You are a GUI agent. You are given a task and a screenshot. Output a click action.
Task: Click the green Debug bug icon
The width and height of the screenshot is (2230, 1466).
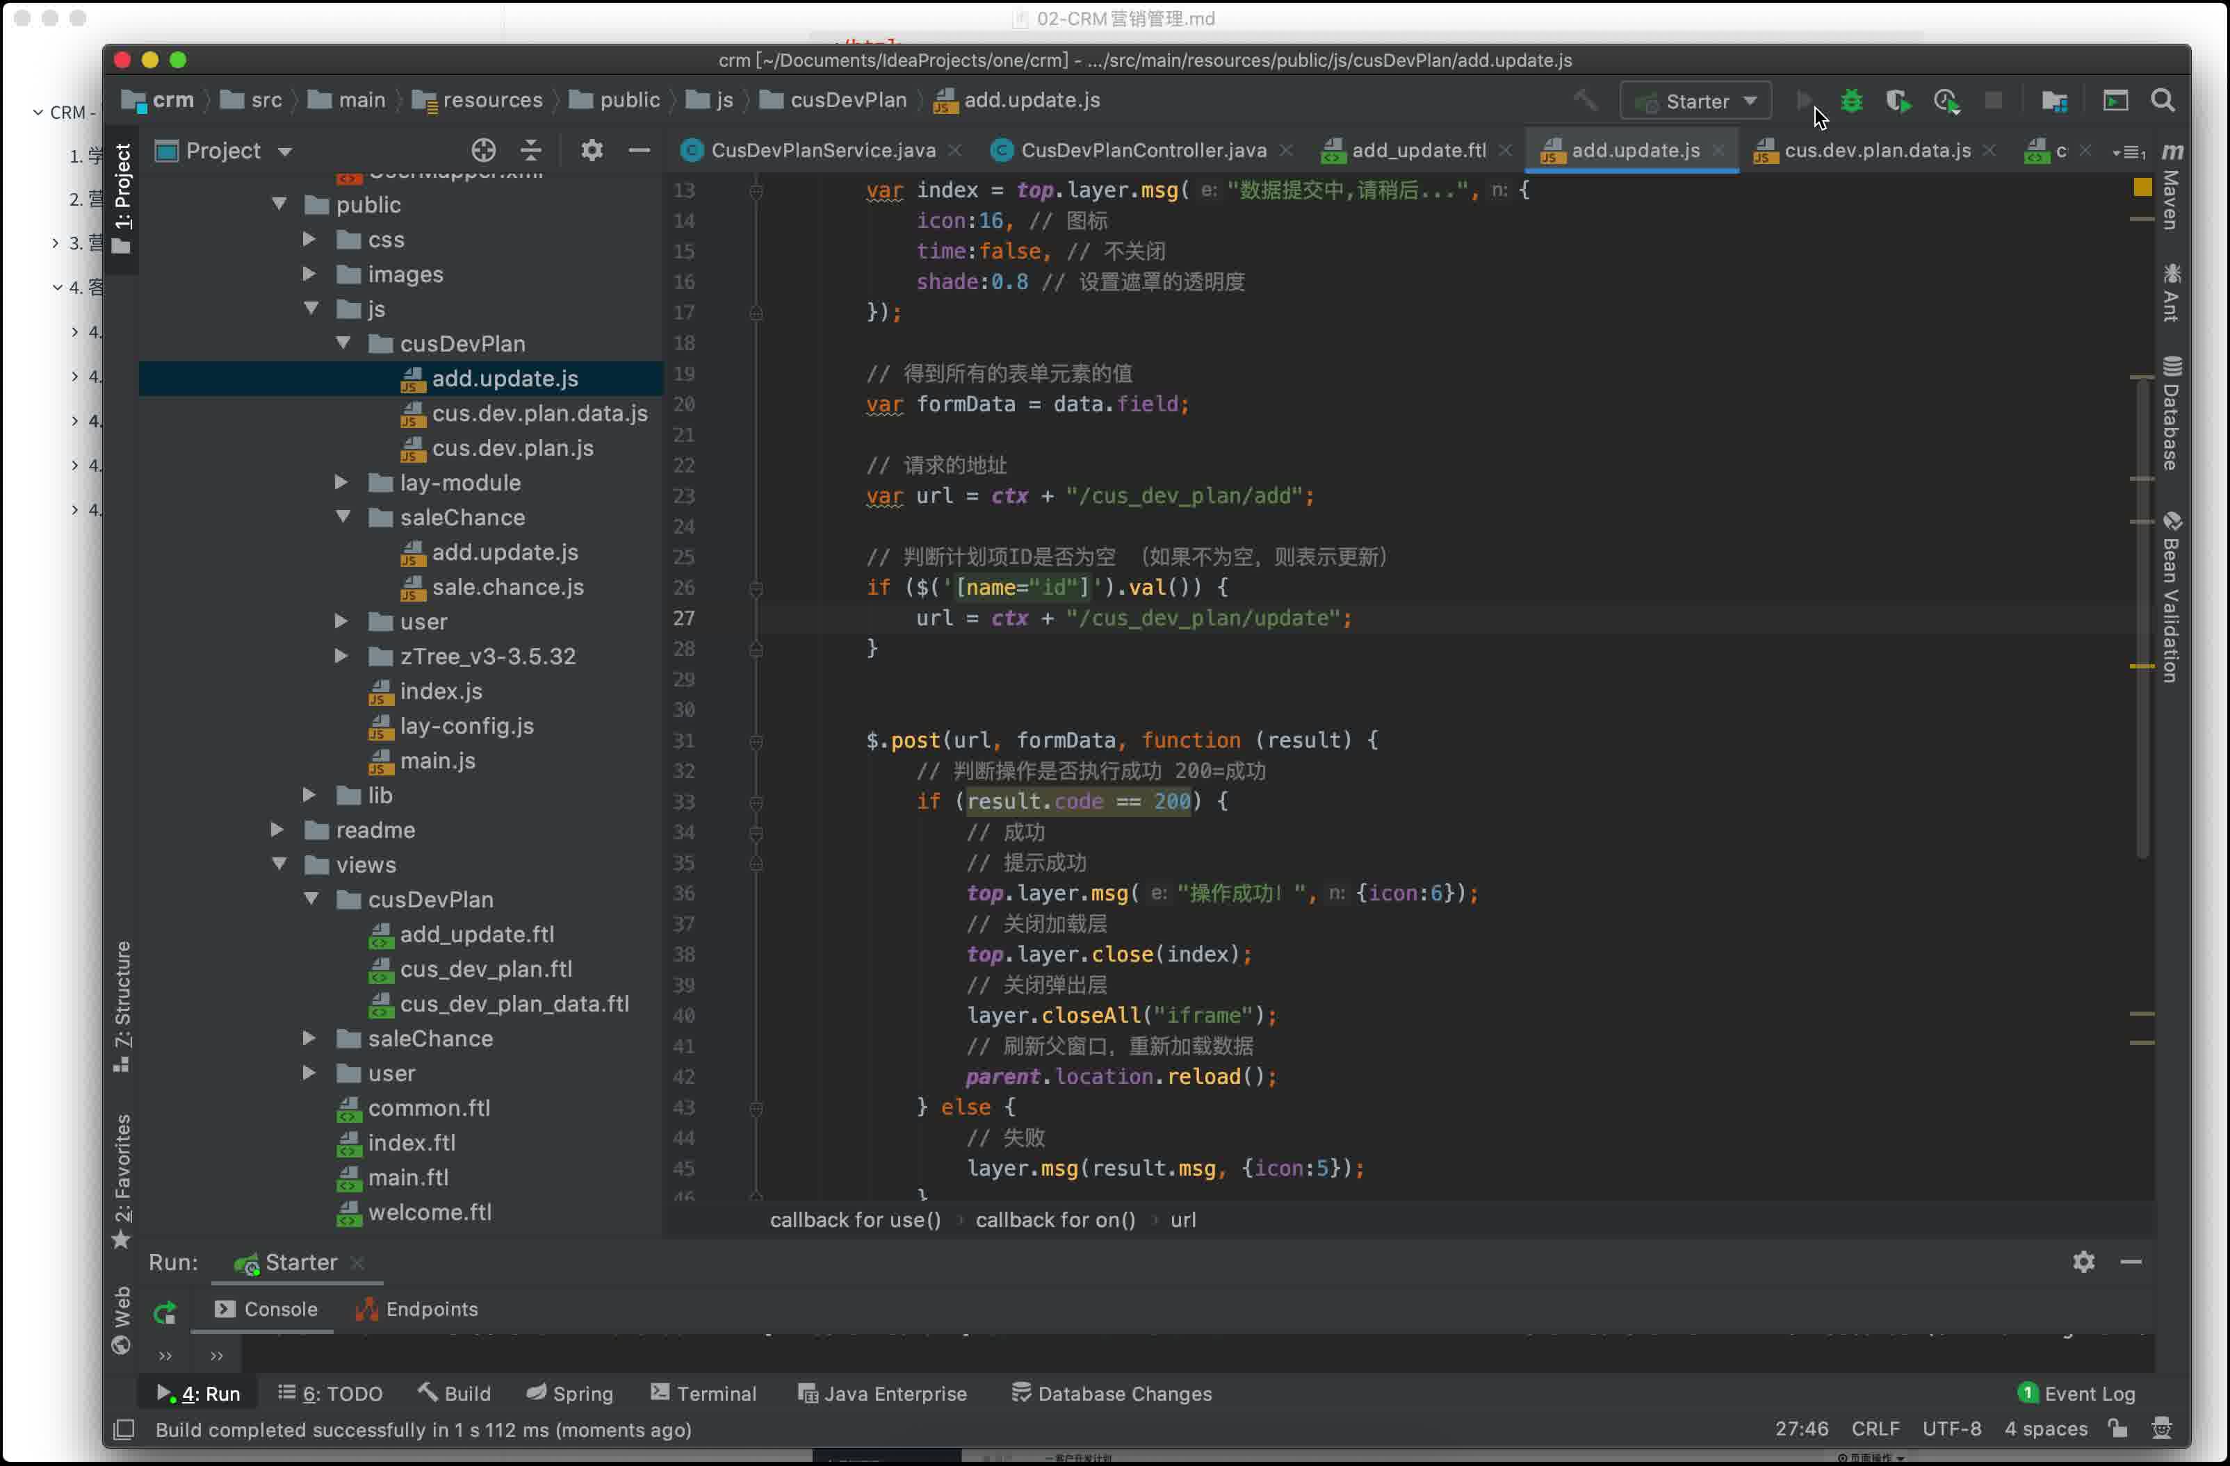(x=1850, y=101)
